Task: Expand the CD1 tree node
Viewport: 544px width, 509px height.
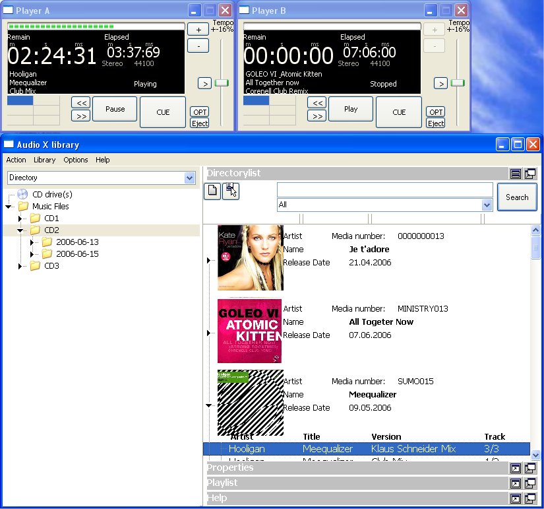Action: [20, 219]
